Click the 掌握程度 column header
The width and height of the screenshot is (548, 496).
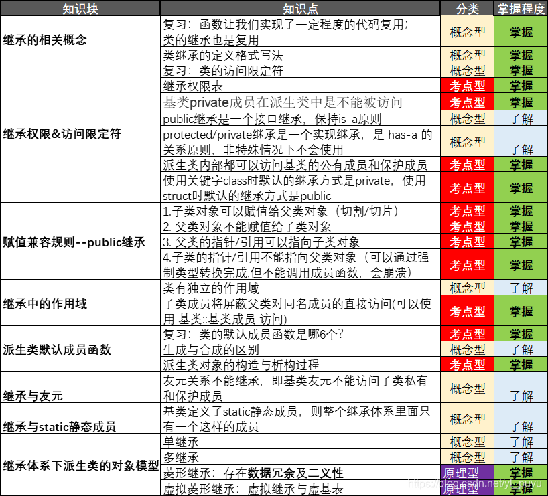pyautogui.click(x=521, y=9)
